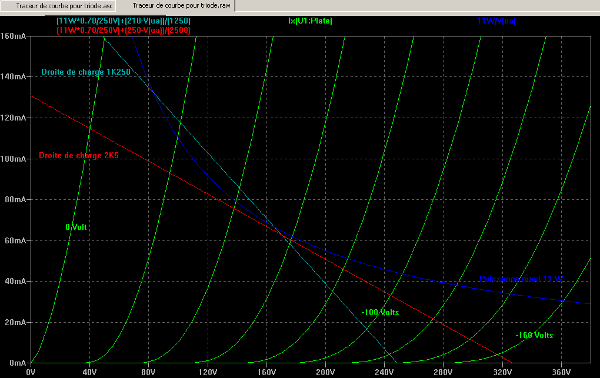Click the 160V horizontal axis label

[266, 372]
